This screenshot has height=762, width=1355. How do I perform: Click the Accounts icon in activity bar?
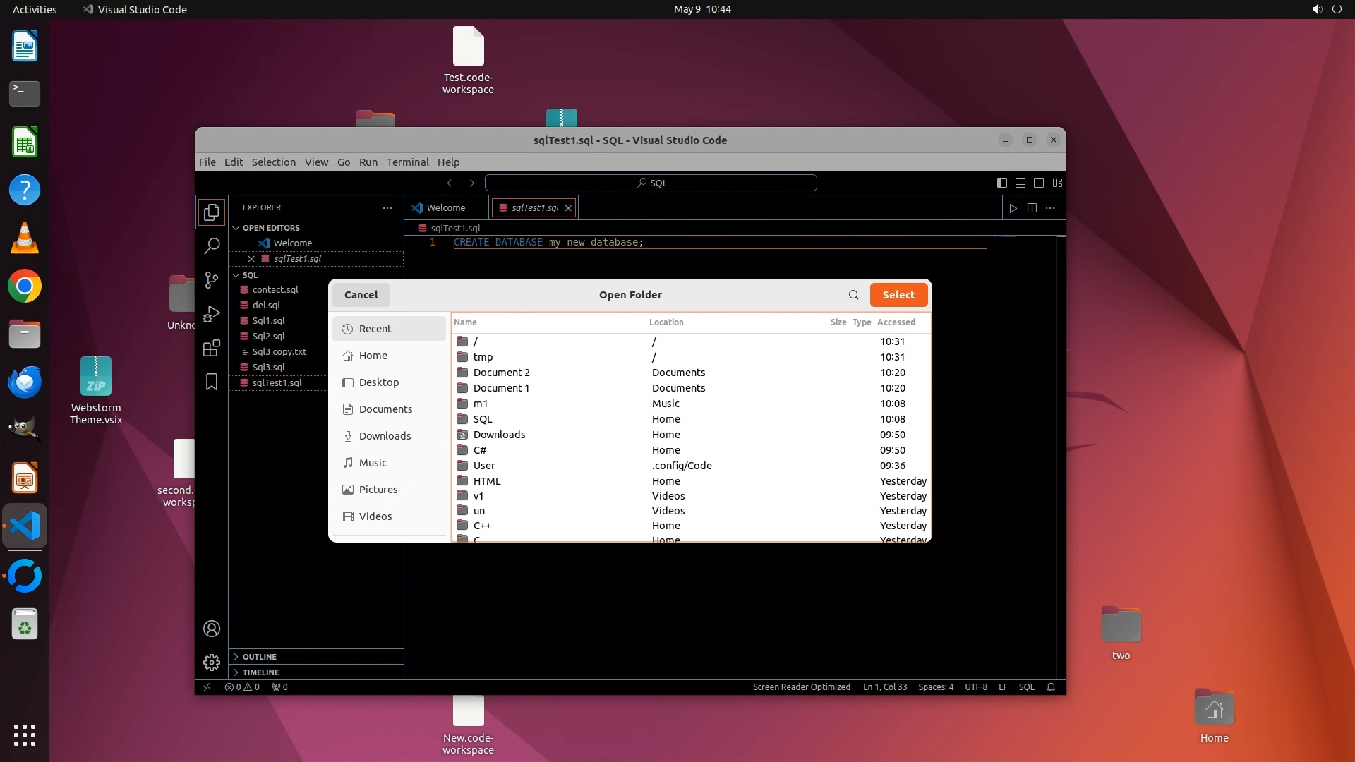point(211,629)
